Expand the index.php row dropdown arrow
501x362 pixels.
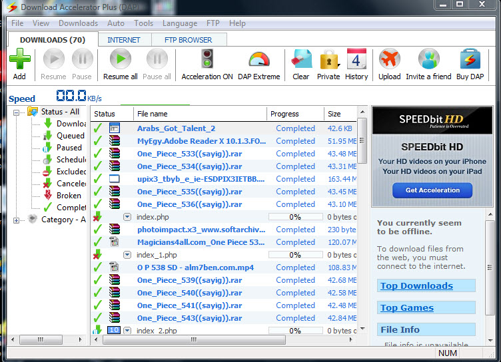127,217
